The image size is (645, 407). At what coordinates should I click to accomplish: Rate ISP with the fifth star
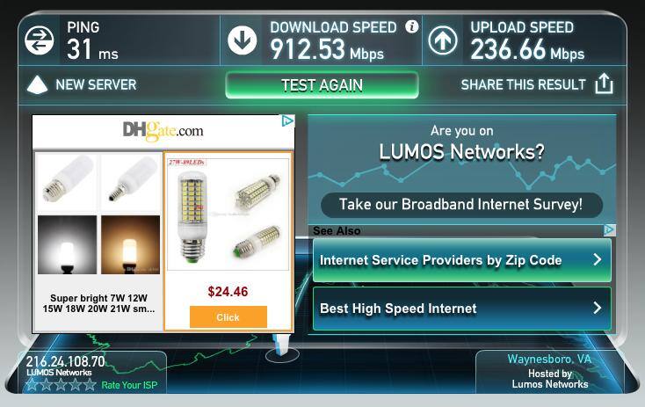coord(90,385)
